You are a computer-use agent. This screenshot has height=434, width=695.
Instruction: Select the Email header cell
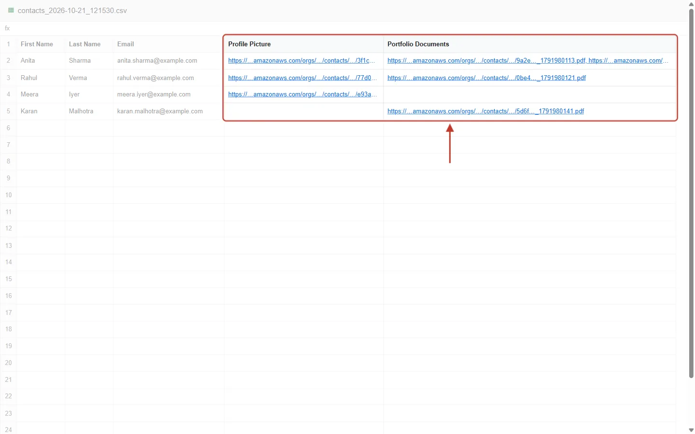pos(168,44)
